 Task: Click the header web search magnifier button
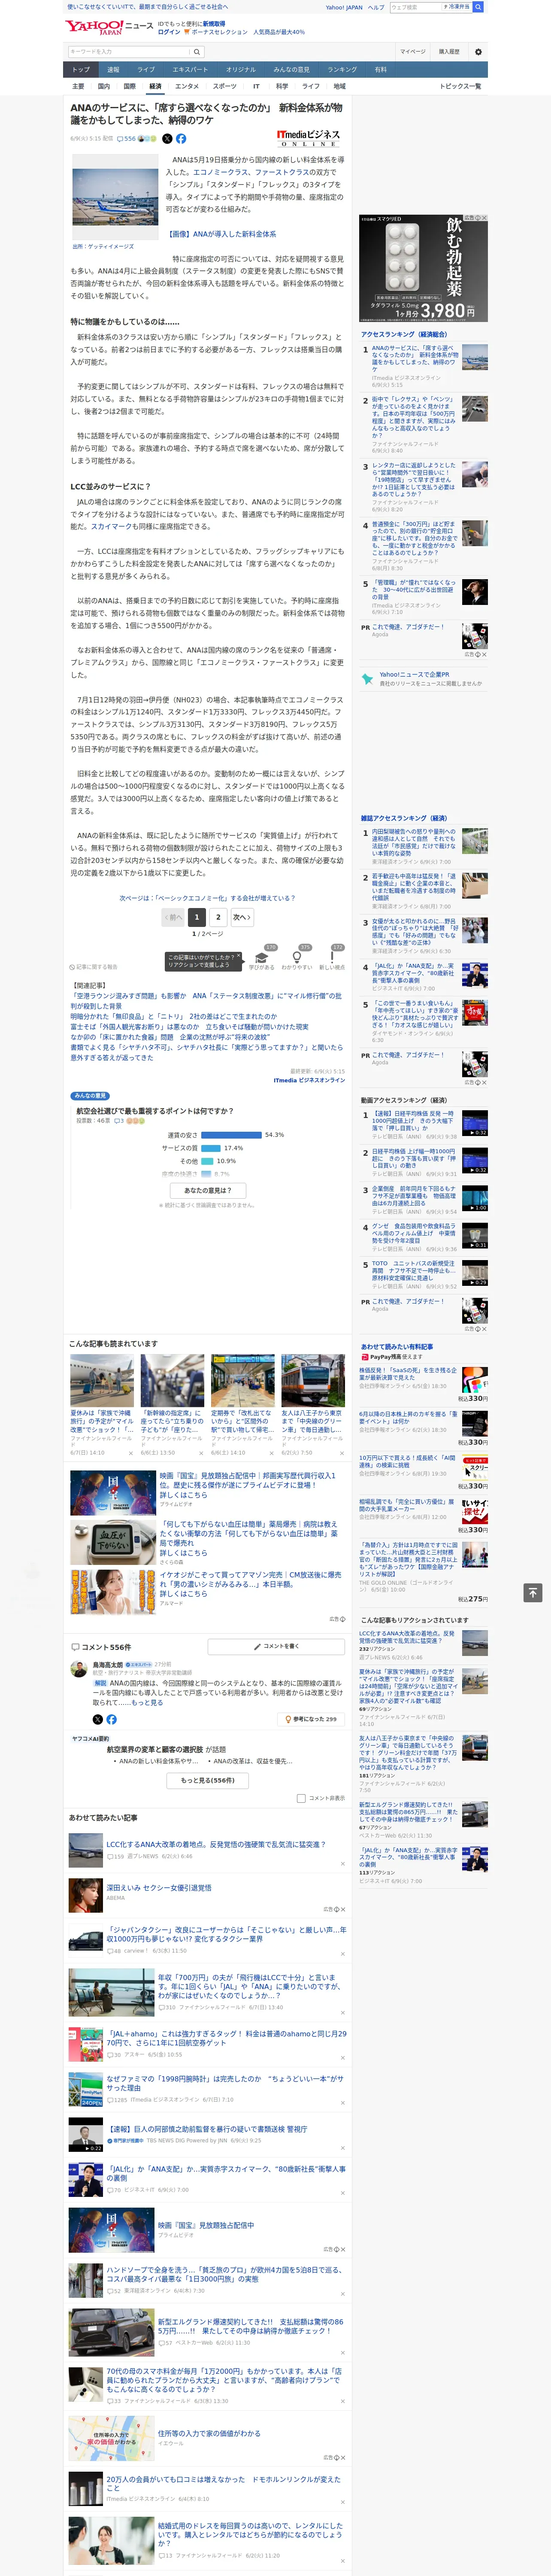[479, 7]
